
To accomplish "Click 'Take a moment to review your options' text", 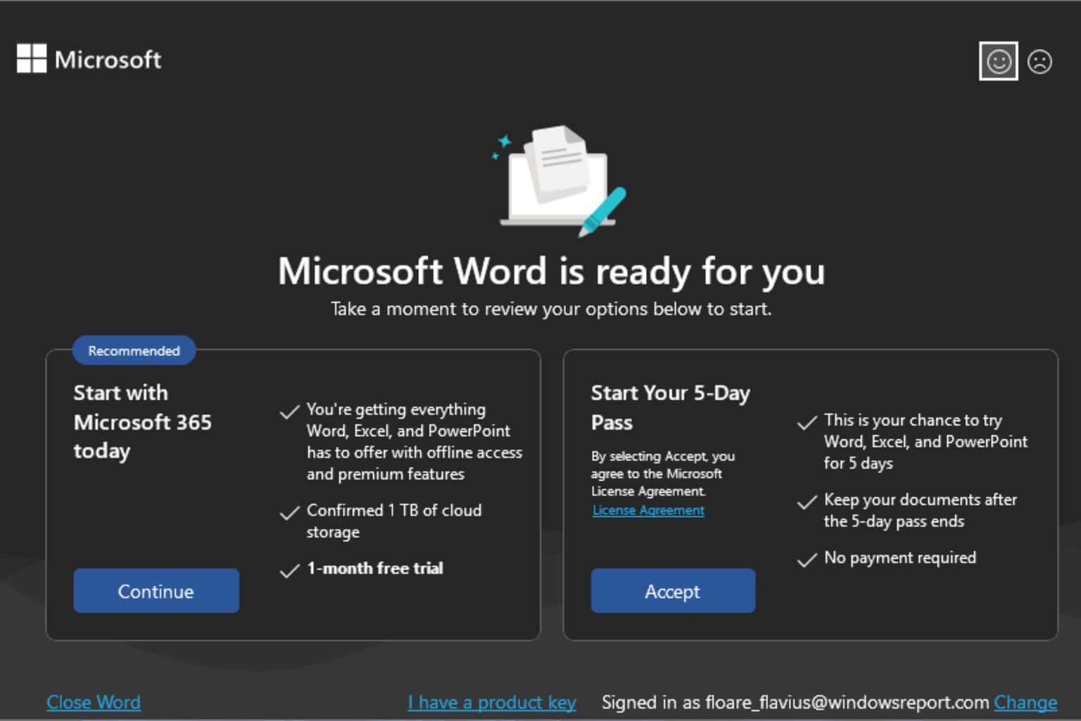I will coord(551,309).
